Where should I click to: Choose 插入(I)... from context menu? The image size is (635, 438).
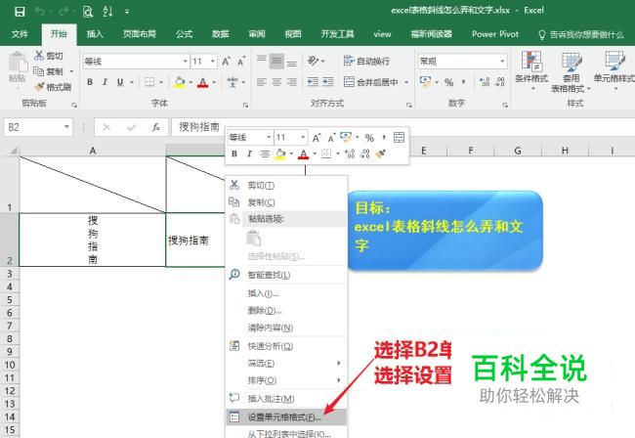286,293
